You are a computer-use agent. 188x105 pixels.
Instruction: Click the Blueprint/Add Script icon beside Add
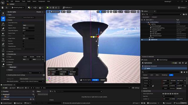[x=179, y=63]
